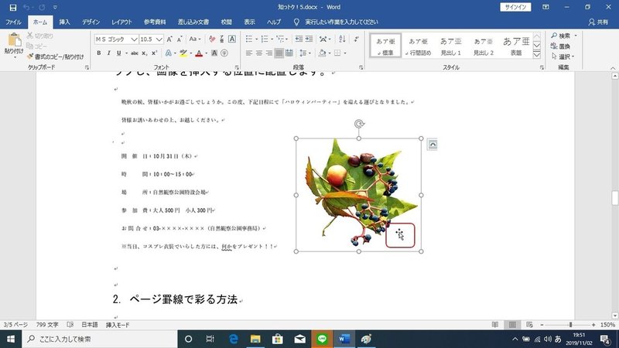The image size is (619, 348).
Task: Open the phonetic guide (ruby) tool
Action: click(x=222, y=39)
